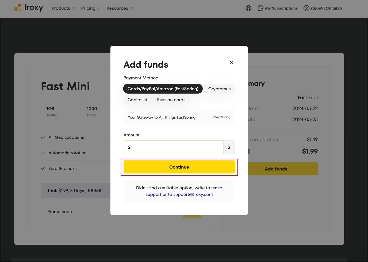The height and width of the screenshot is (262, 368).
Task: Pick Russian cards payment option
Action: click(x=171, y=100)
